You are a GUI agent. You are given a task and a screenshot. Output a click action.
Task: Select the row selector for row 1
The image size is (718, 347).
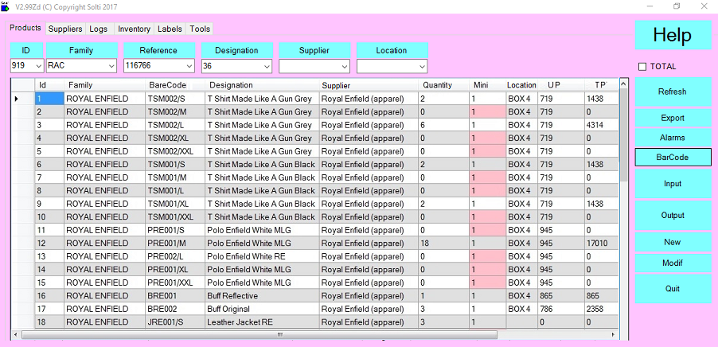click(x=23, y=99)
